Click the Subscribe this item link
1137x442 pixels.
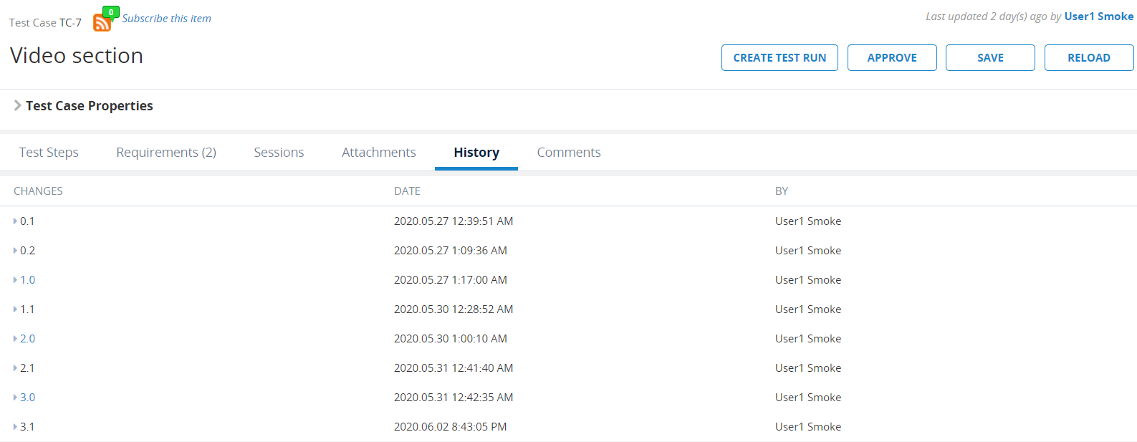point(166,19)
